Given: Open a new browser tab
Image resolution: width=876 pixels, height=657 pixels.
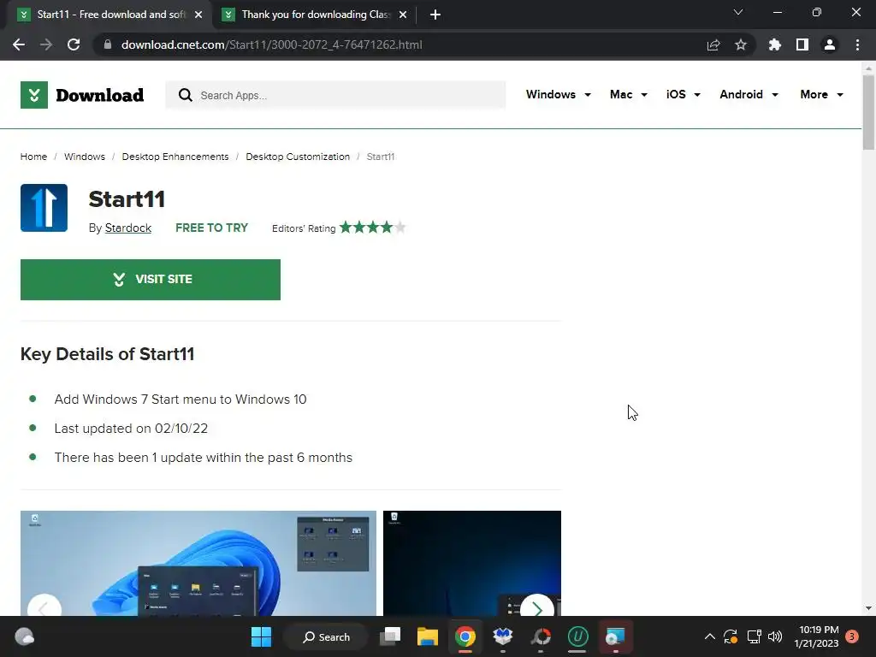Looking at the screenshot, I should (x=435, y=15).
